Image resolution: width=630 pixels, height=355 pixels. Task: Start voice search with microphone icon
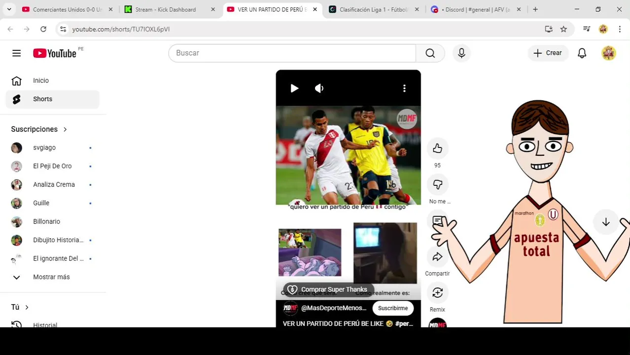coord(461,53)
